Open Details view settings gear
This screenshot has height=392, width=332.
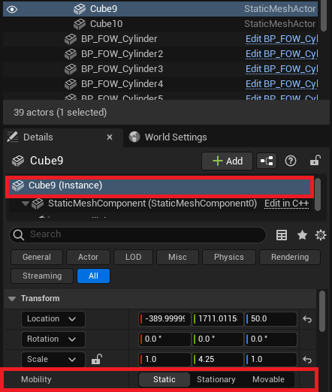pos(321,235)
